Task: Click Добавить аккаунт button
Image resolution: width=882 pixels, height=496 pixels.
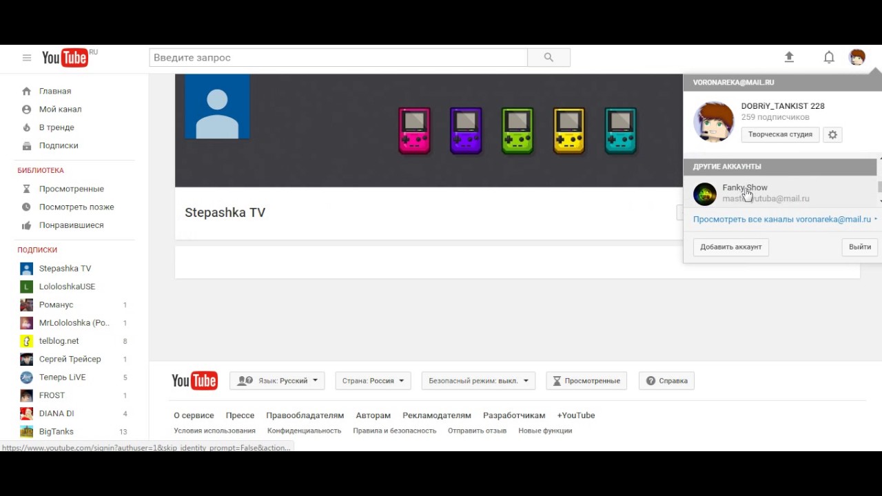Action: click(x=731, y=247)
